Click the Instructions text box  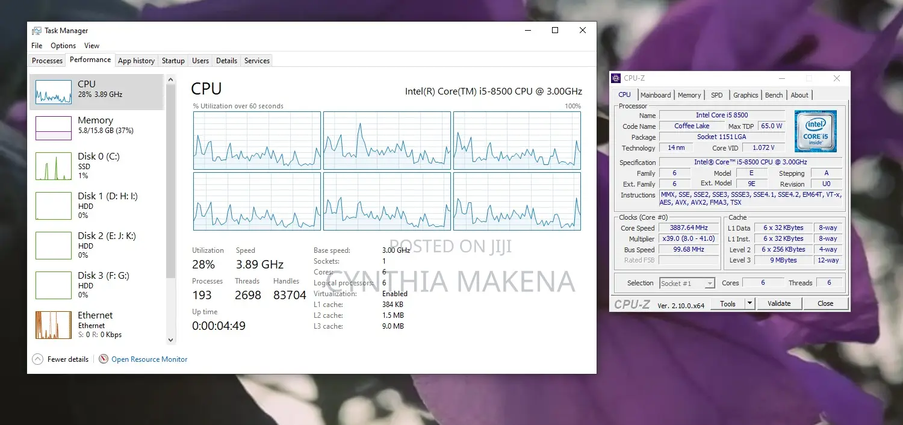[750, 199]
